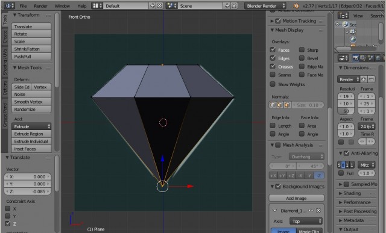Uncheck the Z constraint axis

(x=8, y=223)
